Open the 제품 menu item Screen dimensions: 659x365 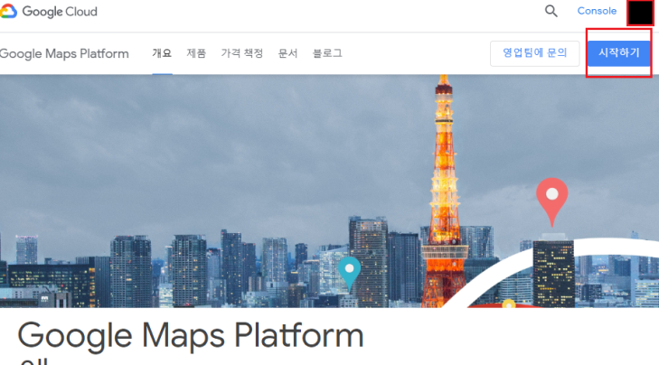click(x=196, y=53)
